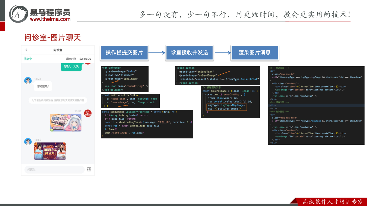Click the 诊室接收并发送 step box

[x=190, y=53]
